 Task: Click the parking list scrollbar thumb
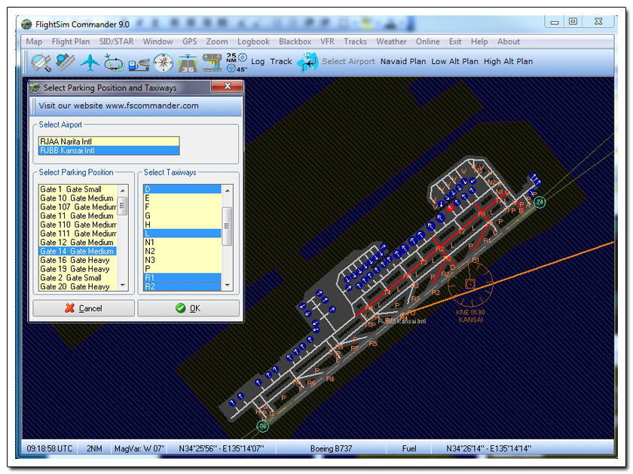click(x=123, y=206)
